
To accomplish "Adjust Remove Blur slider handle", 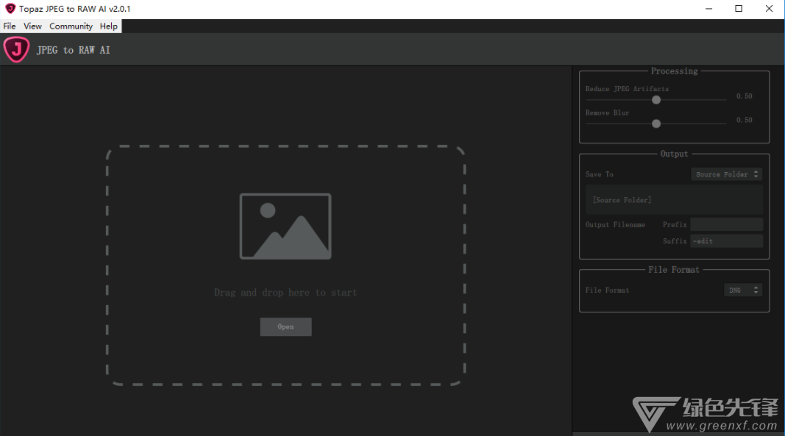I will pos(656,124).
